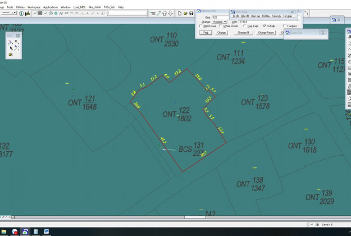Uncheck the In Cells option

265,26
